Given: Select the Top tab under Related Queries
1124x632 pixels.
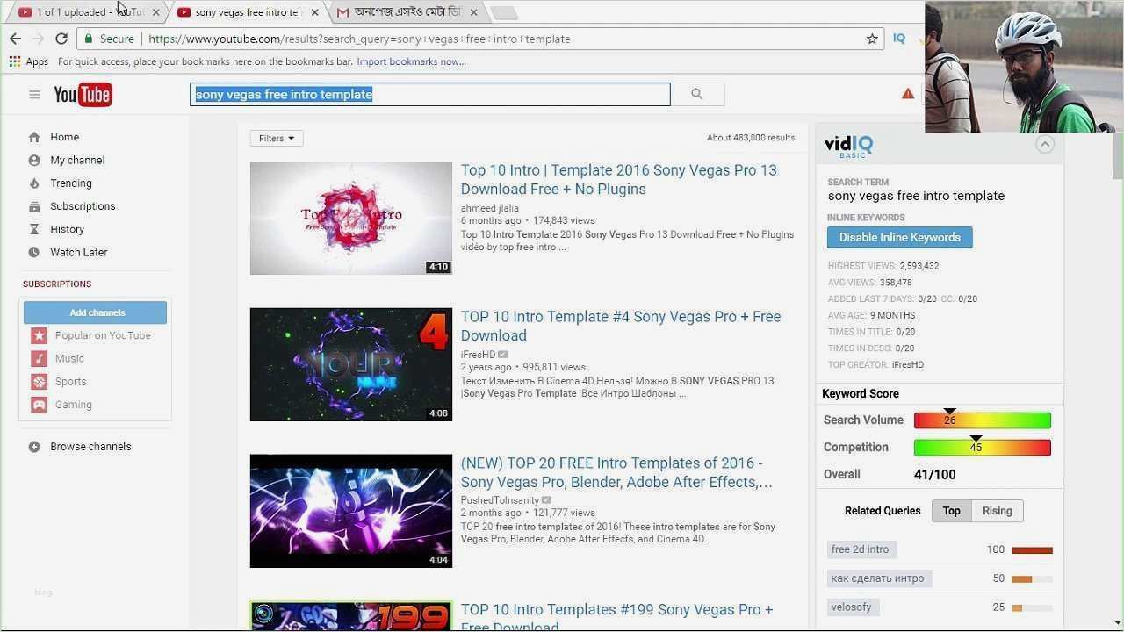Looking at the screenshot, I should click(951, 510).
